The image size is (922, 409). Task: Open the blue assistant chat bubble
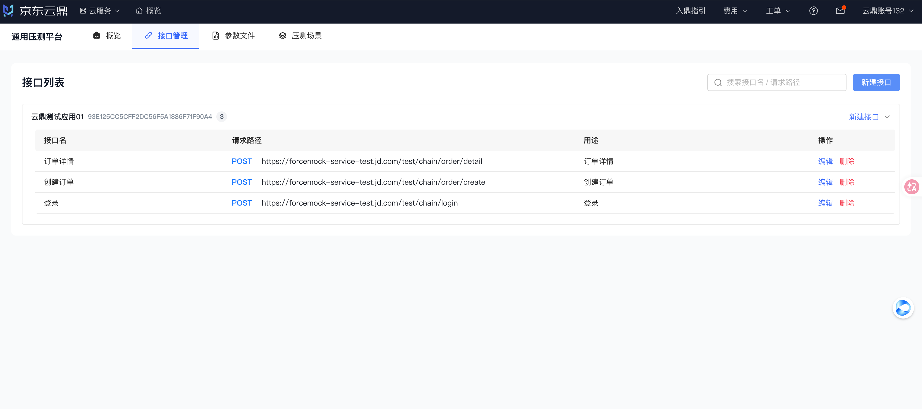[903, 308]
